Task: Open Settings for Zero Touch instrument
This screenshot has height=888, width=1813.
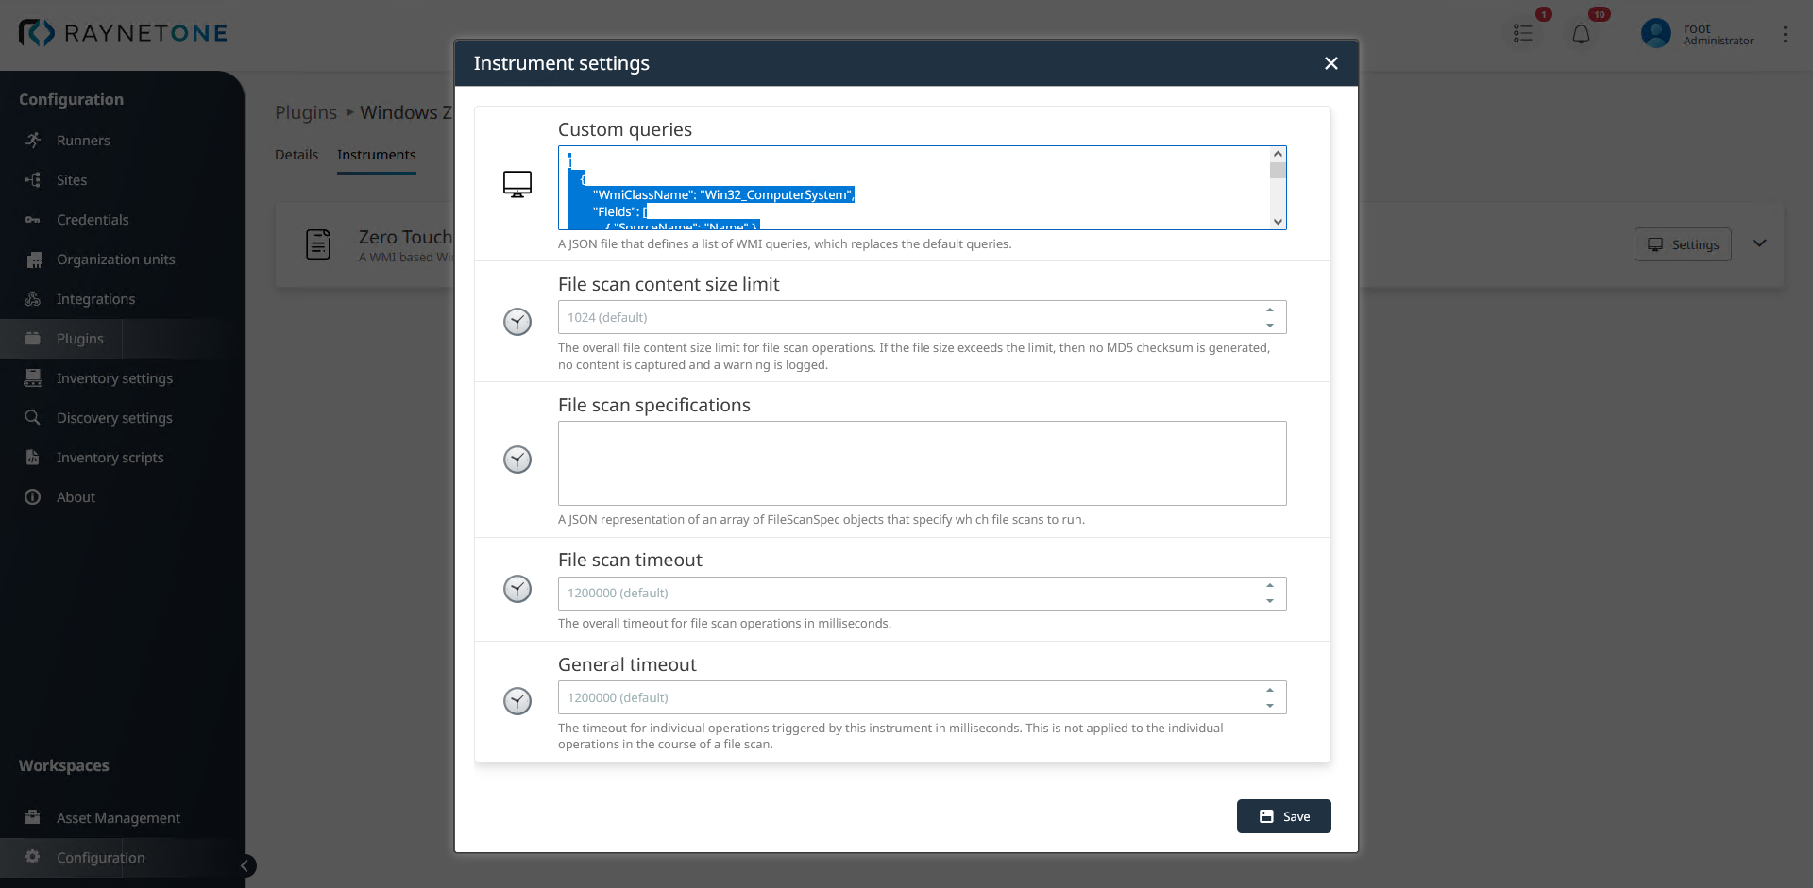Action: coord(1683,244)
